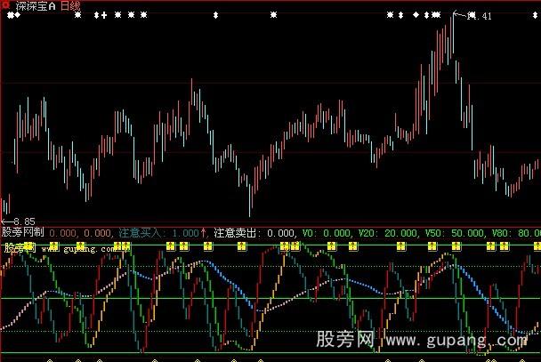
Task: Click the leftmost diamond marker on bottom axis
Action: pos(48,359)
